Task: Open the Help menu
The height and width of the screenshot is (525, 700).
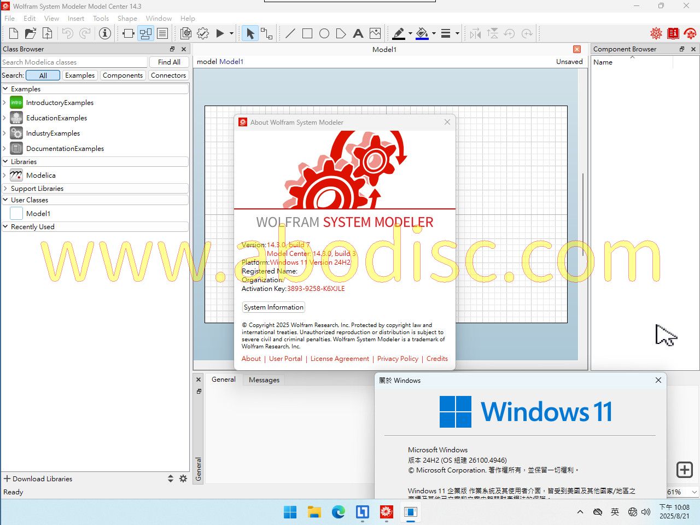Action: (188, 18)
